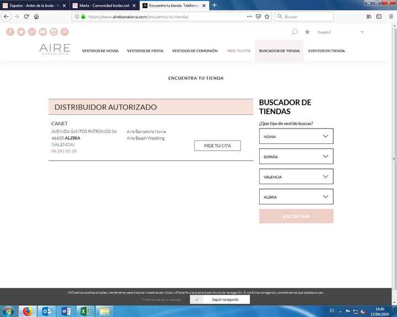Open the VESTIDOS DE COMUNIÓN menu
Screen dimensions: 397x317
[195, 51]
